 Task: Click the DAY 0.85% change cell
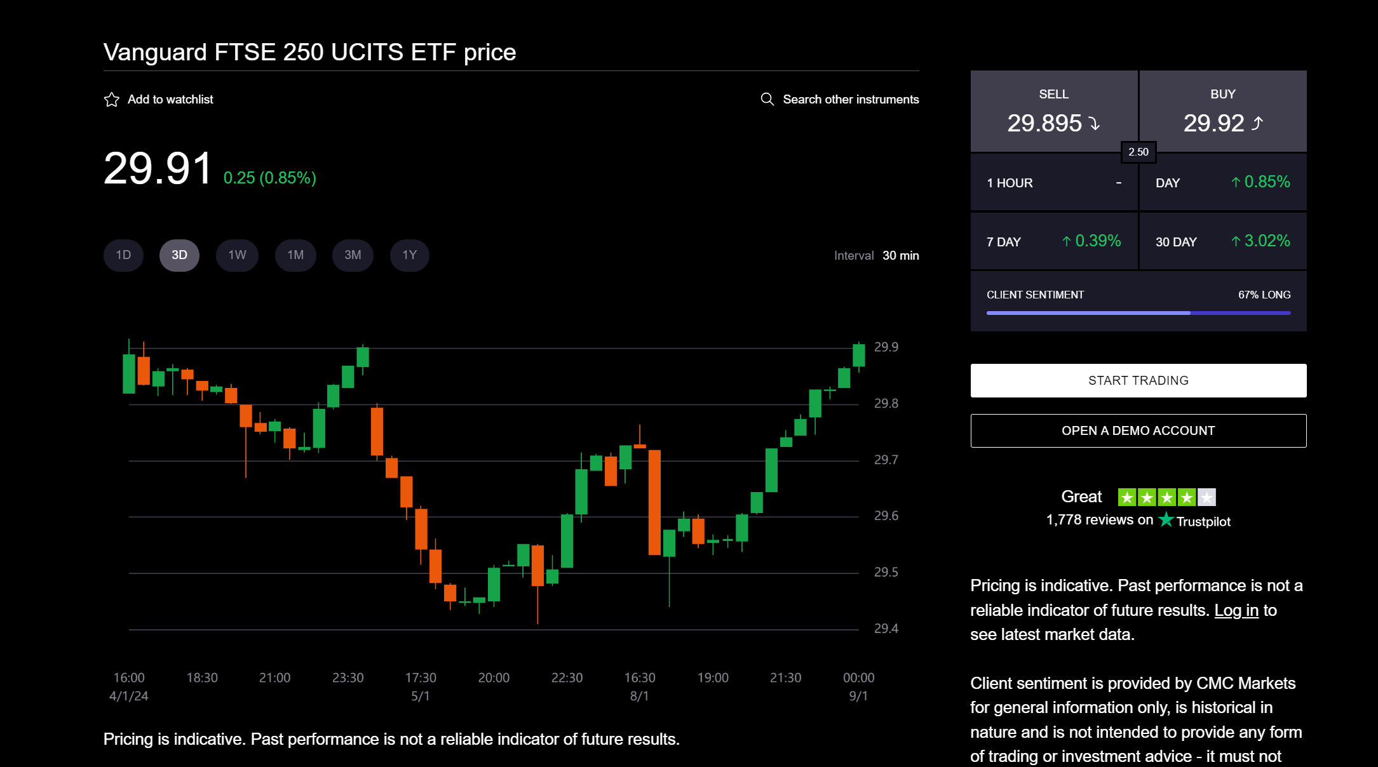click(1223, 182)
